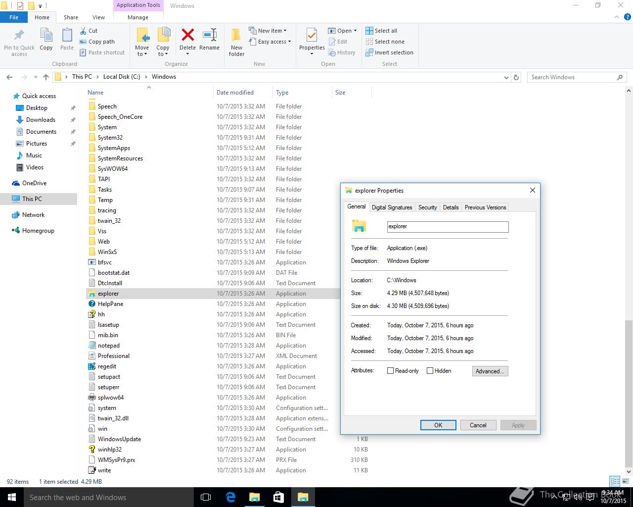Screen dimensions: 633x507
Task: Open the recent locations dropdown arrow
Action: click(36, 77)
